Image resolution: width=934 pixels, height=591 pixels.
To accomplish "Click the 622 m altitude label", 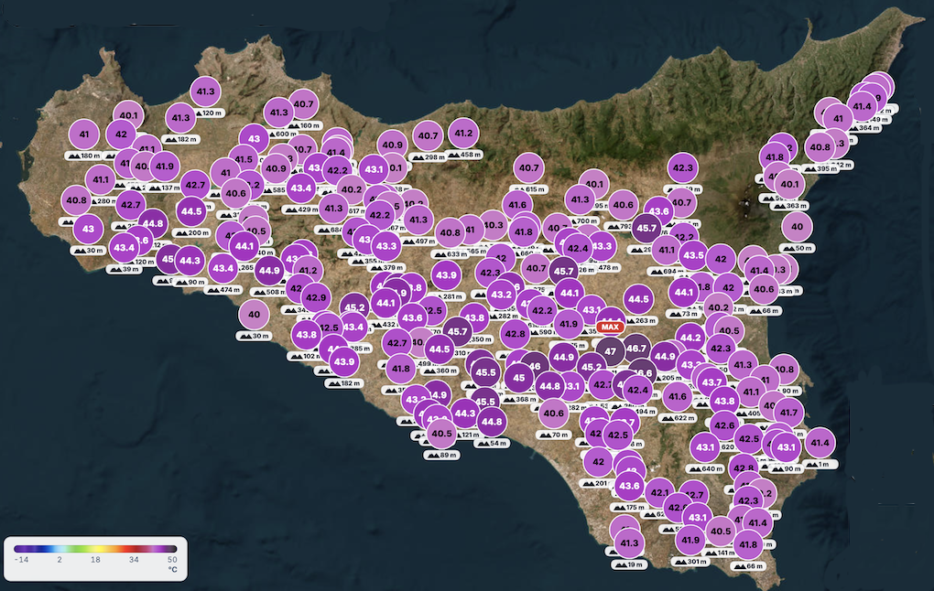I will tap(678, 418).
